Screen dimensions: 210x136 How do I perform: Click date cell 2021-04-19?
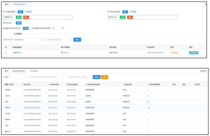(x=71, y=96)
